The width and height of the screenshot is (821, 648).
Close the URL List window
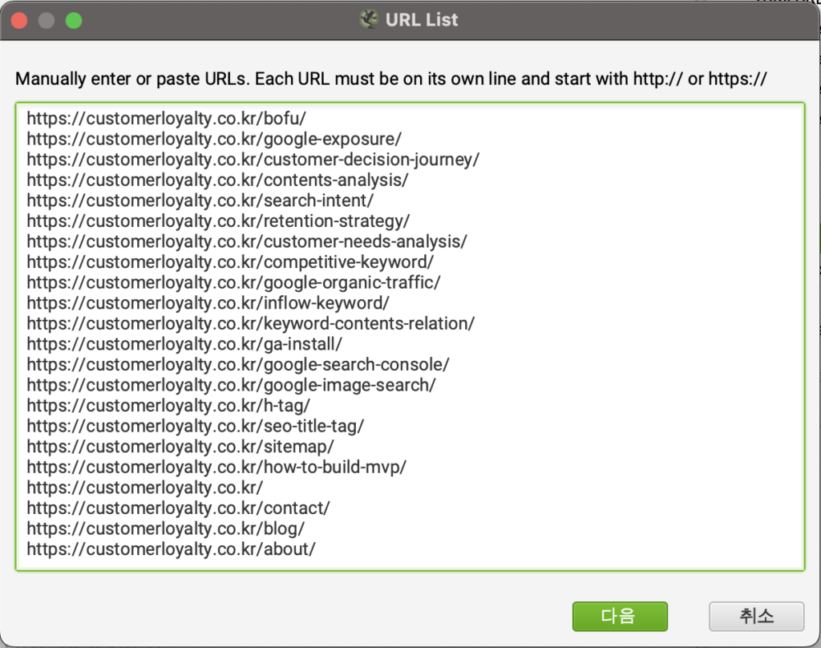[x=18, y=21]
